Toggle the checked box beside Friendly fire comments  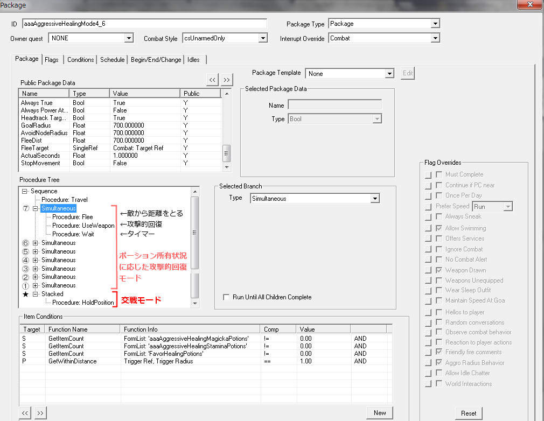tap(439, 352)
